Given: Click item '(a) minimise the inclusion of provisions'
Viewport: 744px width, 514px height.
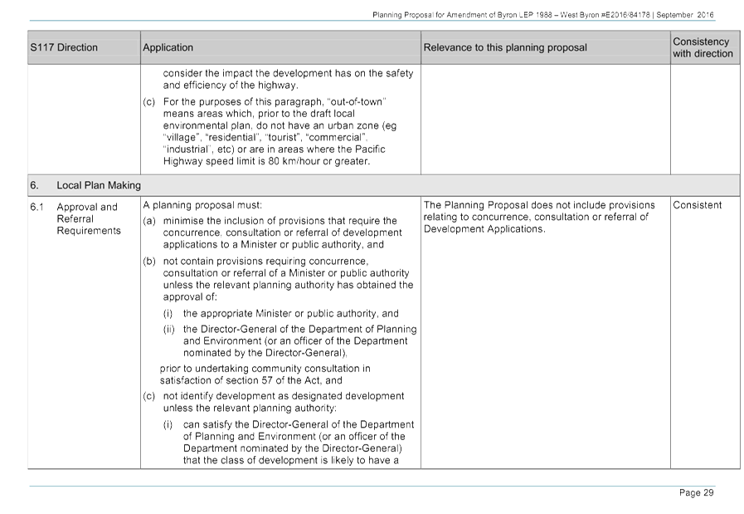Looking at the screenshot, I should click(272, 233).
